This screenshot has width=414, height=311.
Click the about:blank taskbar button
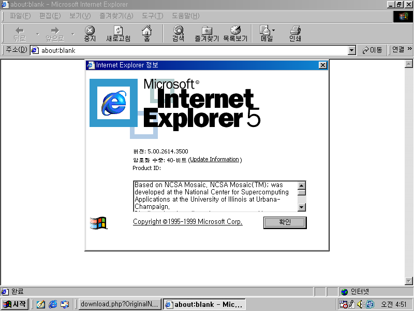(204, 304)
